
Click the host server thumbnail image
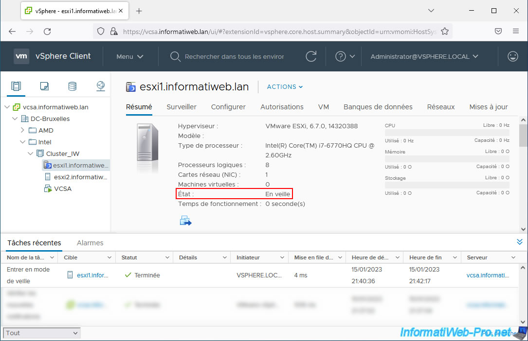(x=147, y=143)
